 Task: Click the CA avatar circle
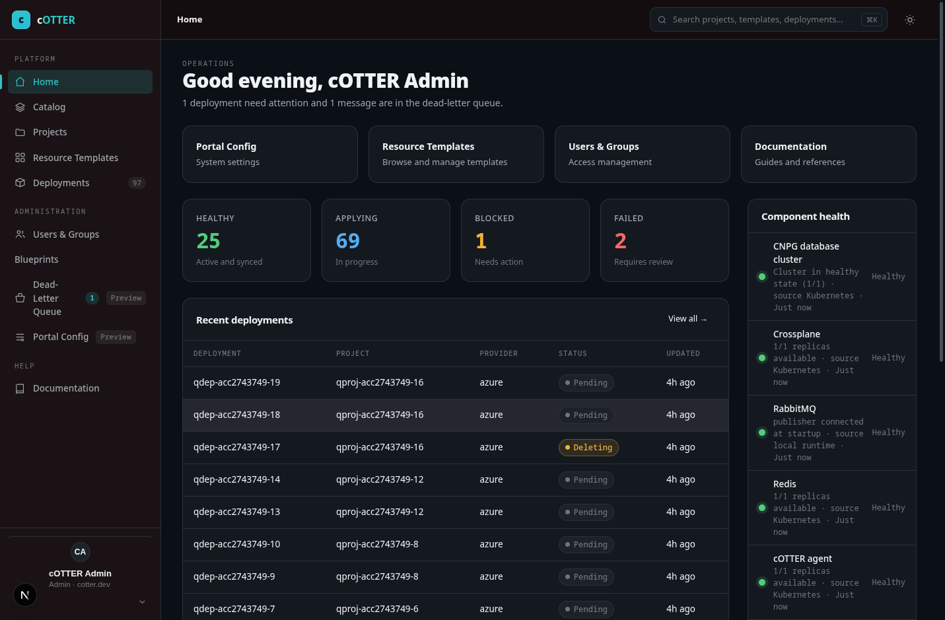pyautogui.click(x=80, y=552)
